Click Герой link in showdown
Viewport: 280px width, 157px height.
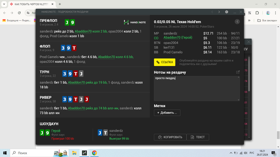(x=56, y=131)
